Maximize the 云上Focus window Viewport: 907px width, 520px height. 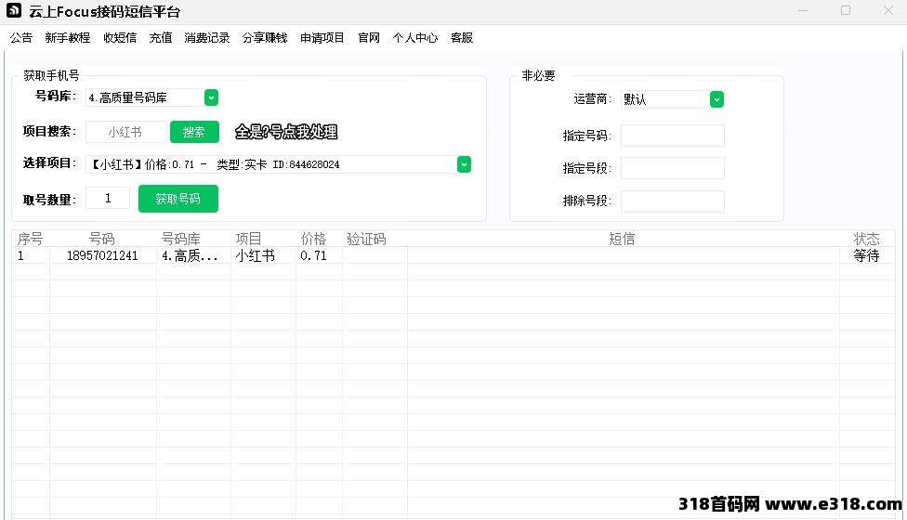coord(846,10)
